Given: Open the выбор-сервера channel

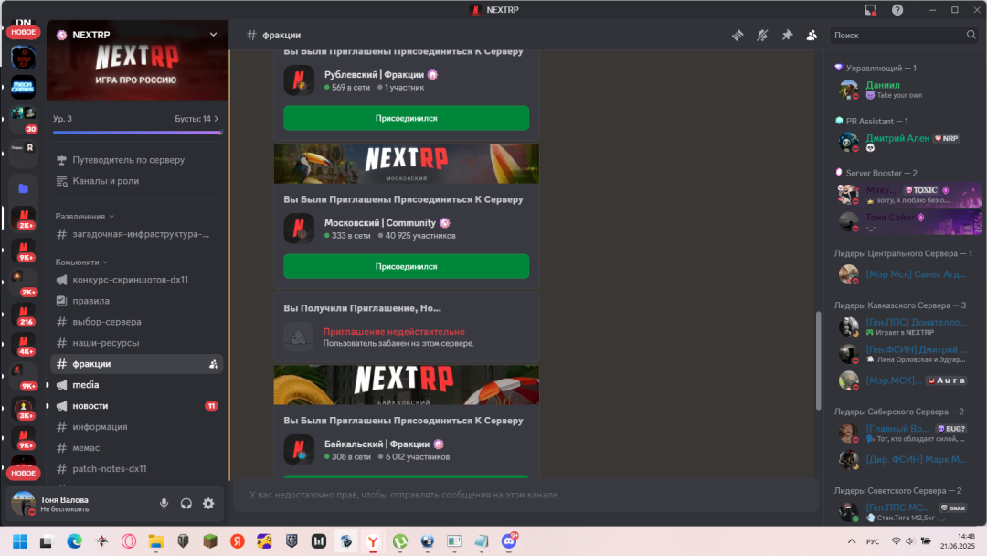Looking at the screenshot, I should tap(137, 322).
